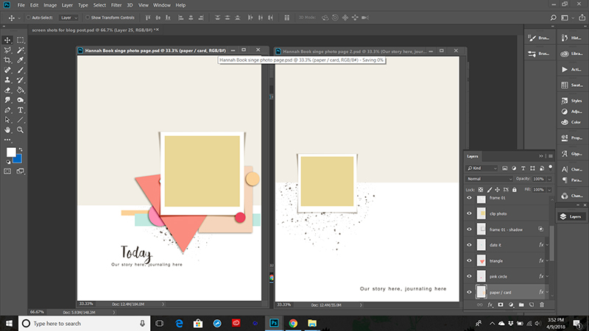
Task: Hide the frame 01 layer
Action: click(469, 198)
